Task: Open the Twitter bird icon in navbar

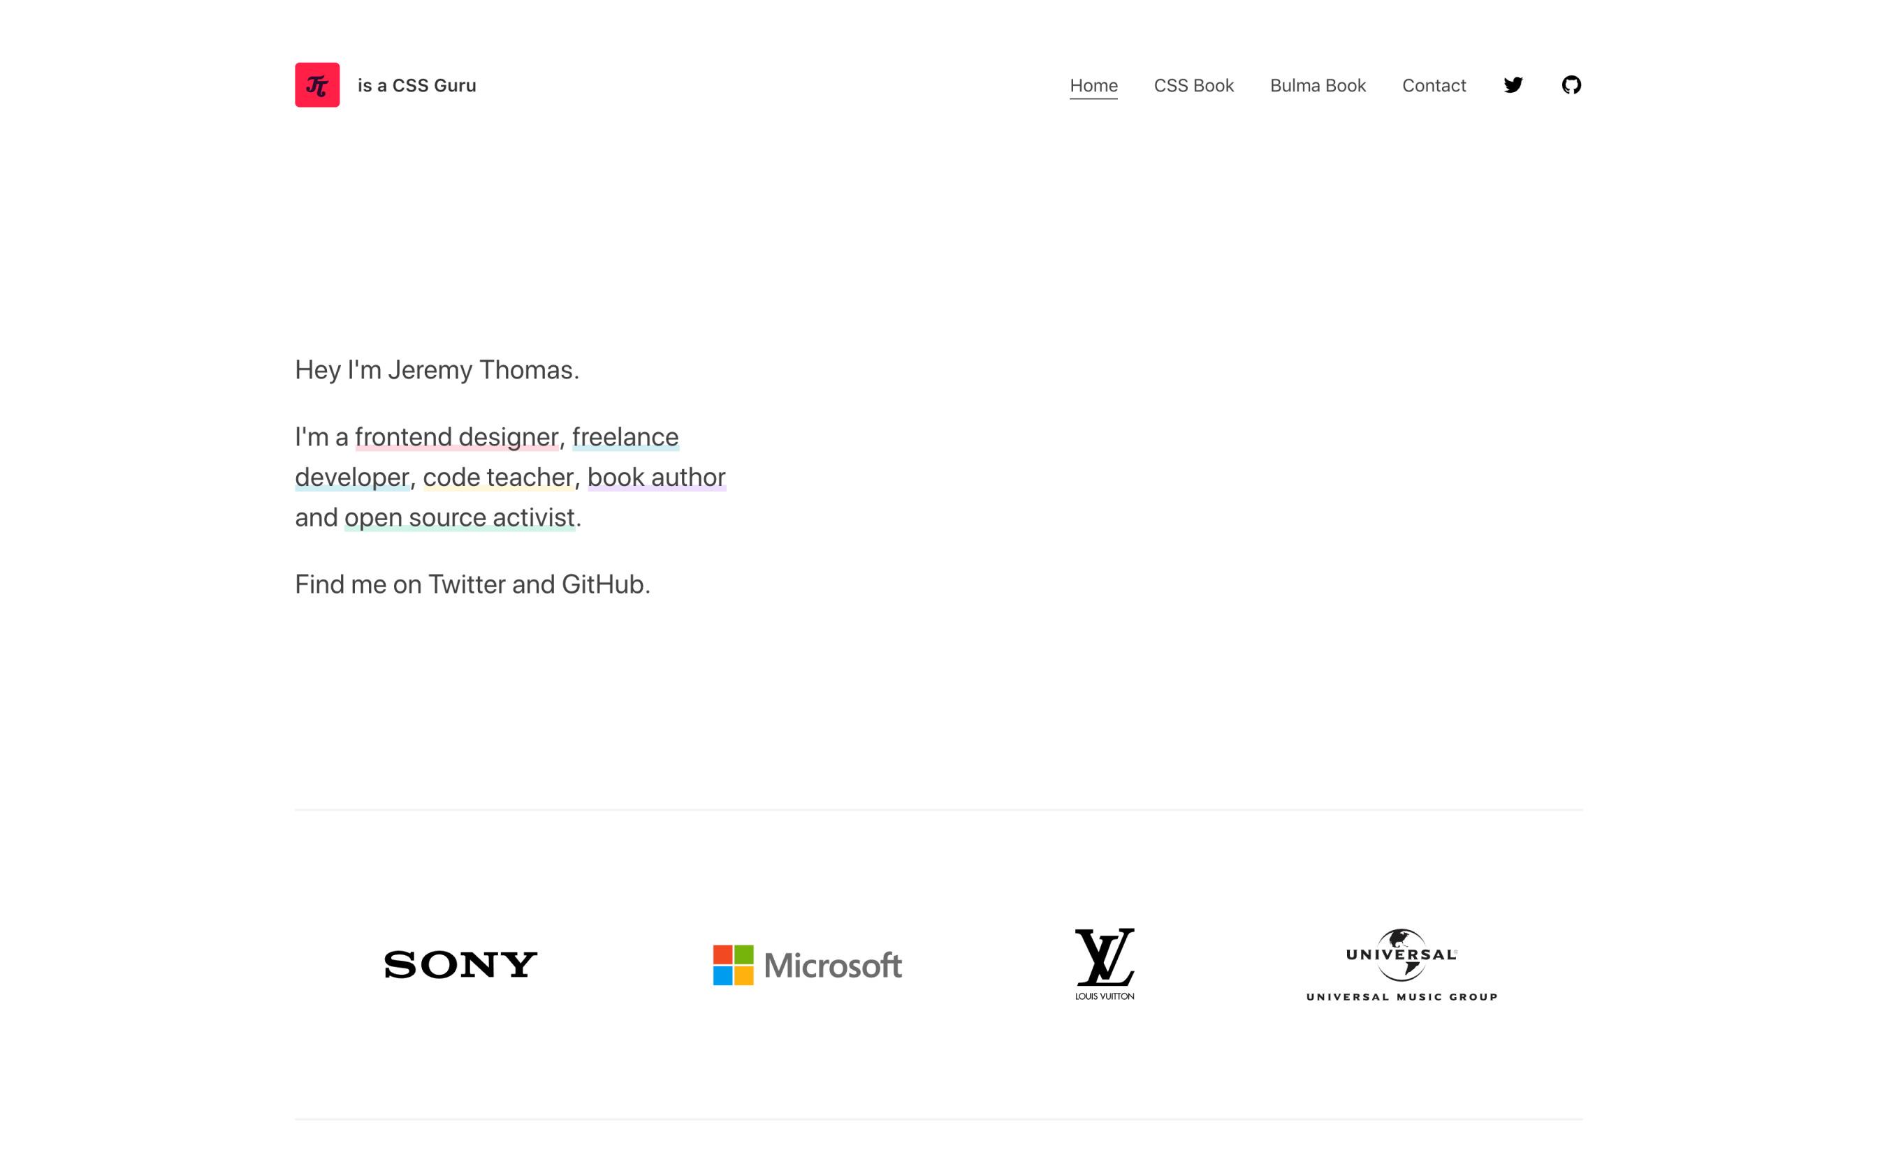Action: point(1513,84)
